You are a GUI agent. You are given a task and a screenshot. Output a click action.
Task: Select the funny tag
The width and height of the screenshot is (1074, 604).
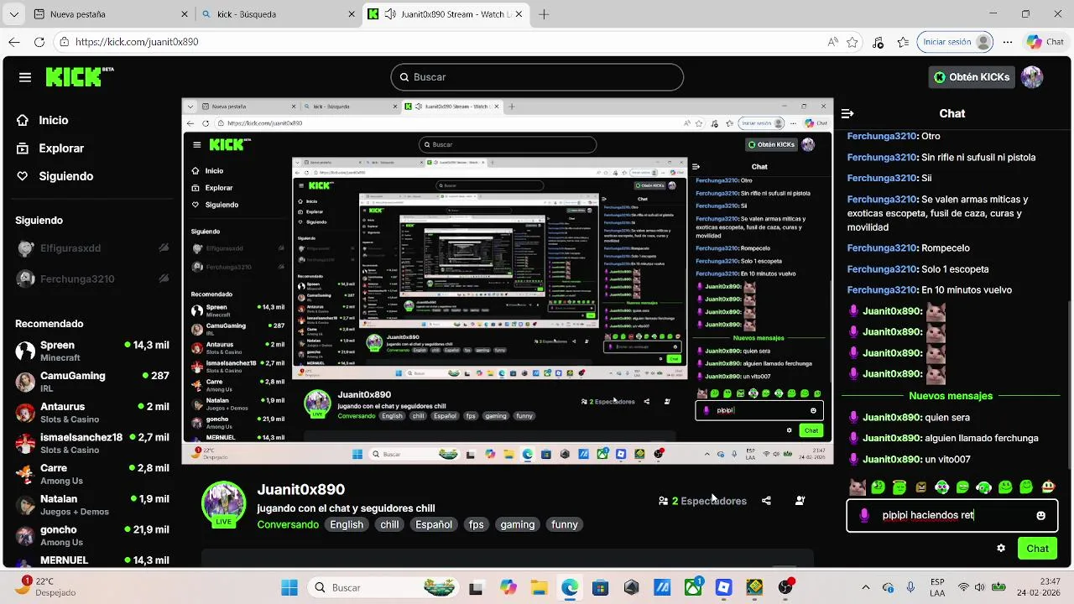tap(565, 524)
